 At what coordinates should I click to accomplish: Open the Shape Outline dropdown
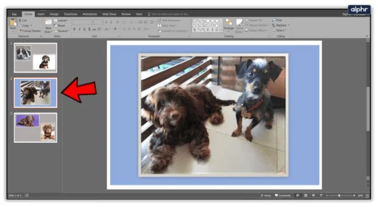click(257, 25)
